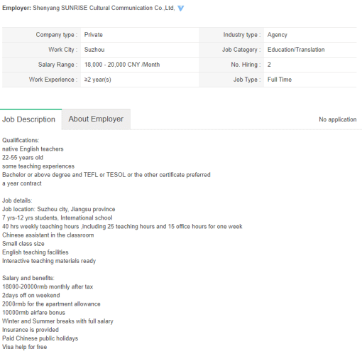
Task: Click the '≥2 year(s)' work experience value
Action: (x=97, y=80)
